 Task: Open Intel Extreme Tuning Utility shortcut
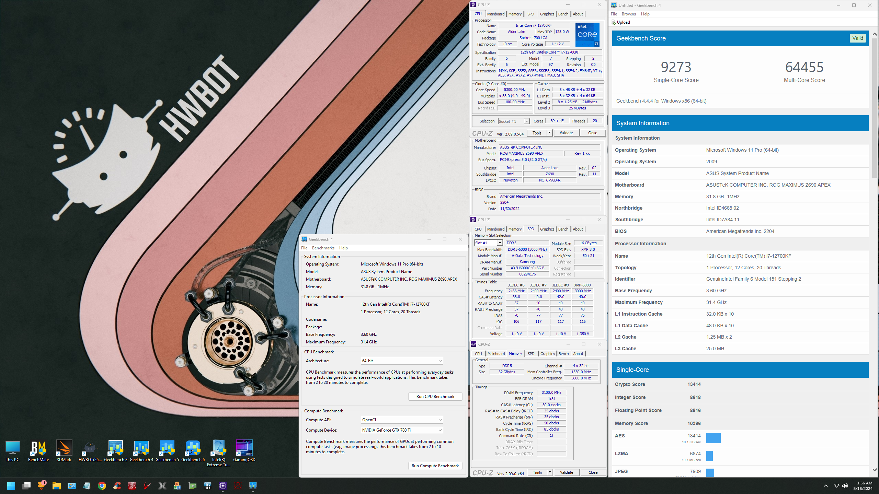[218, 454]
